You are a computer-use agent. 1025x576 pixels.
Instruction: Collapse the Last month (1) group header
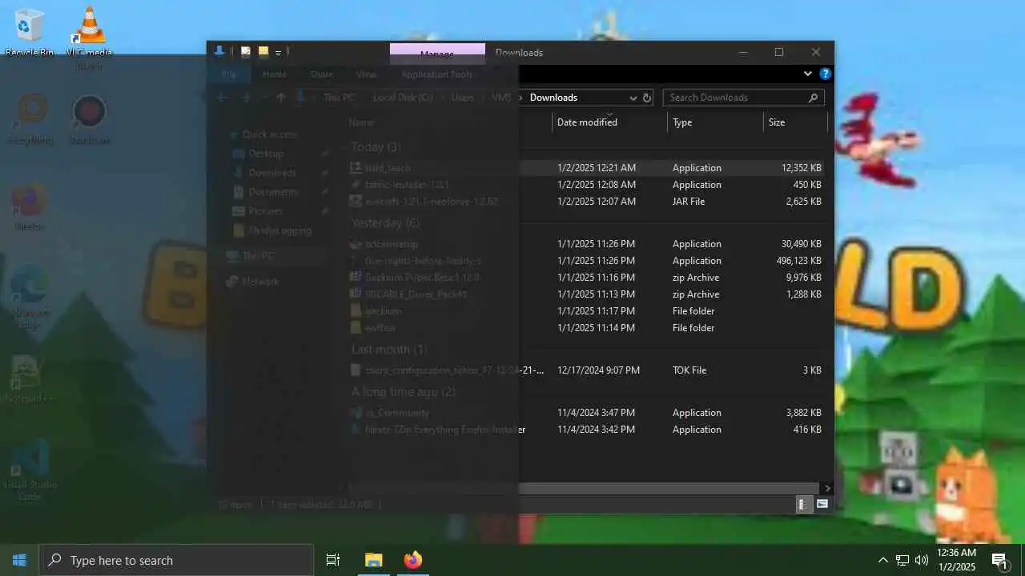tap(388, 350)
